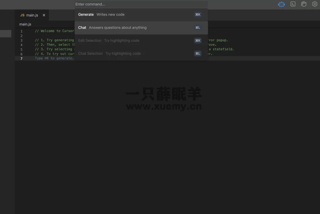This screenshot has height=214, width=320.
Task: Click line number 5 in gutter
Action: coord(22,49)
